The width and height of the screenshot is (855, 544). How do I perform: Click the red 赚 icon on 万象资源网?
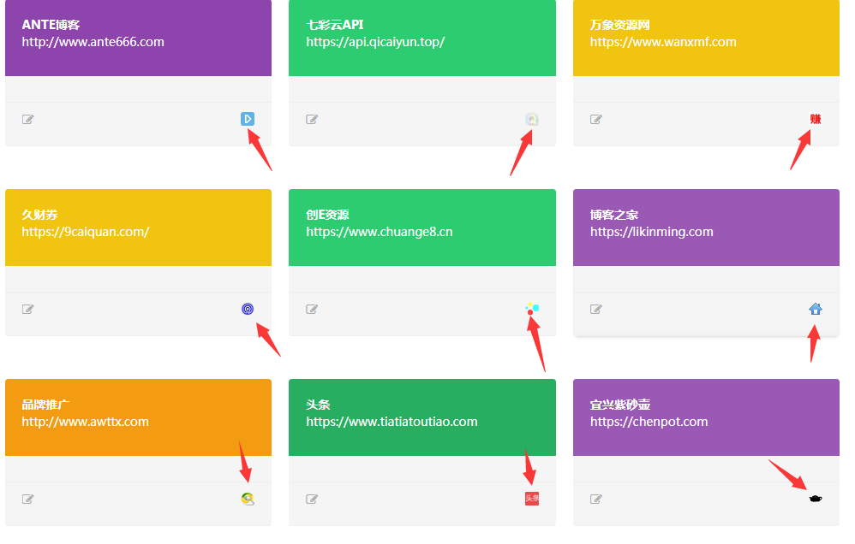pyautogui.click(x=816, y=120)
